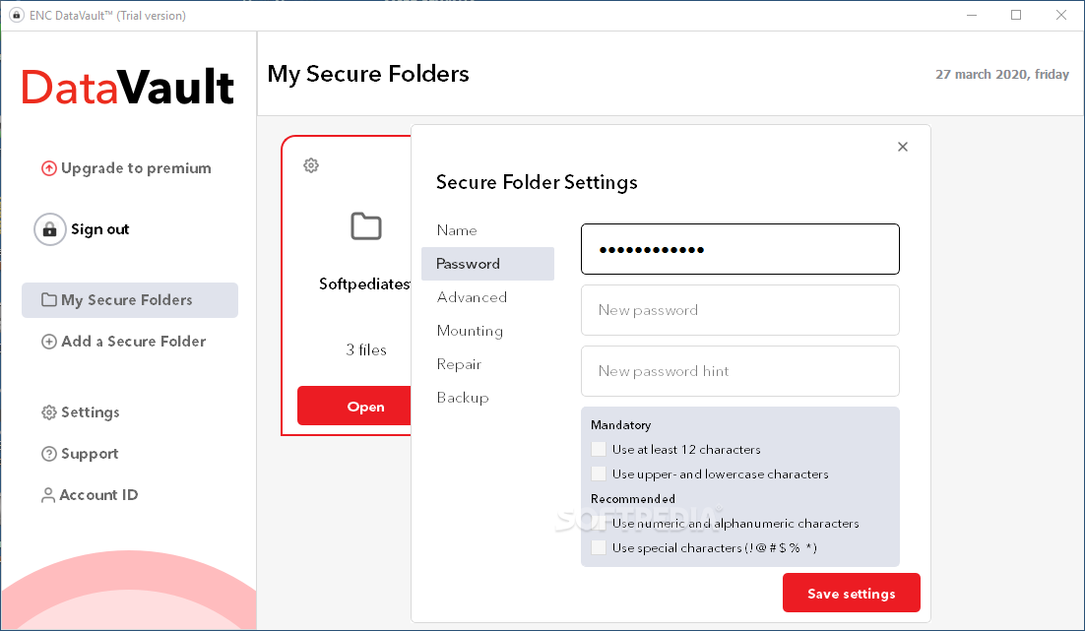
Task: Close the Secure Folder Settings dialog
Action: [902, 147]
